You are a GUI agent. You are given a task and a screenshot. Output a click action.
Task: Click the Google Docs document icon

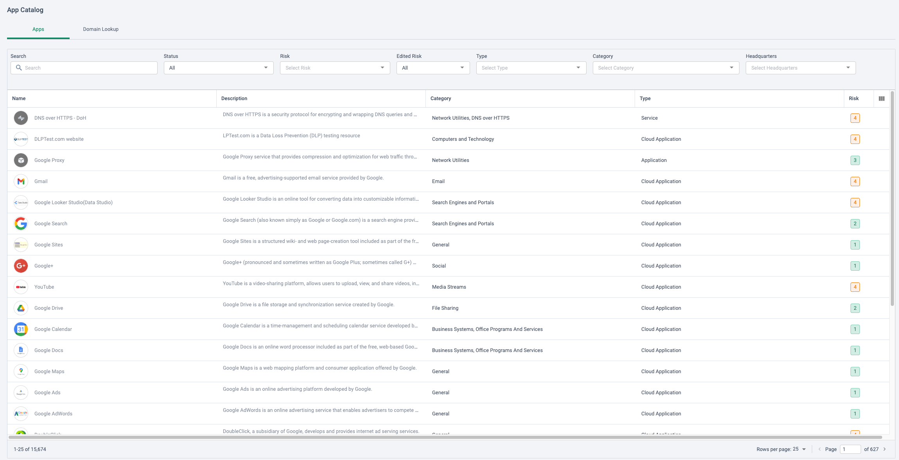[21, 350]
